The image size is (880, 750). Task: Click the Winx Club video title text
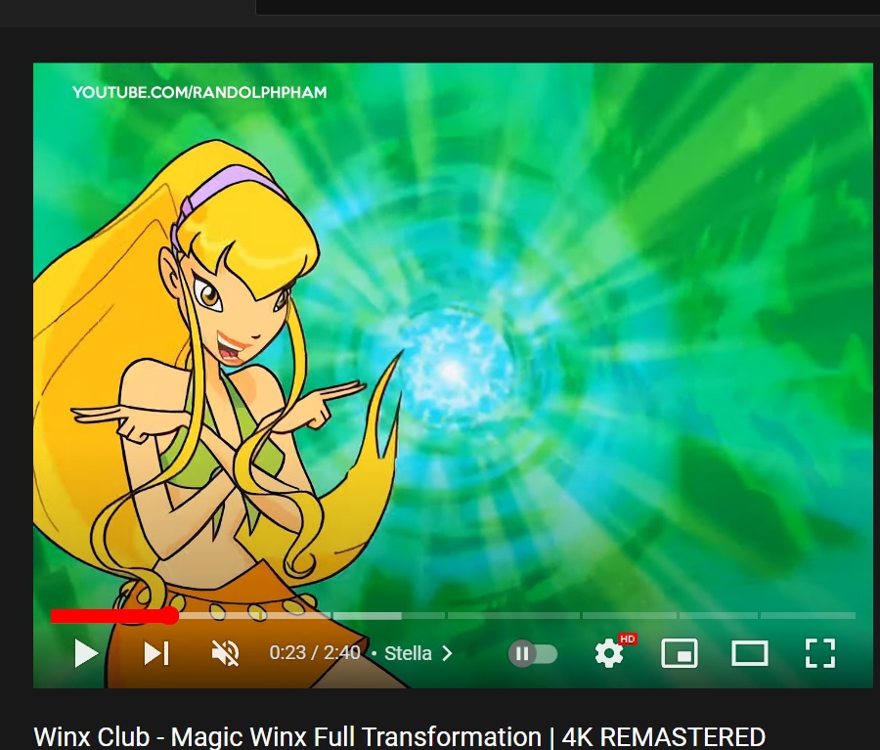[x=399, y=736]
